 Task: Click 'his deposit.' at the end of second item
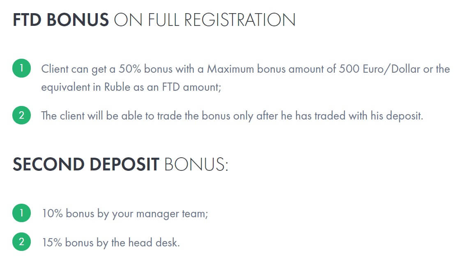point(397,116)
